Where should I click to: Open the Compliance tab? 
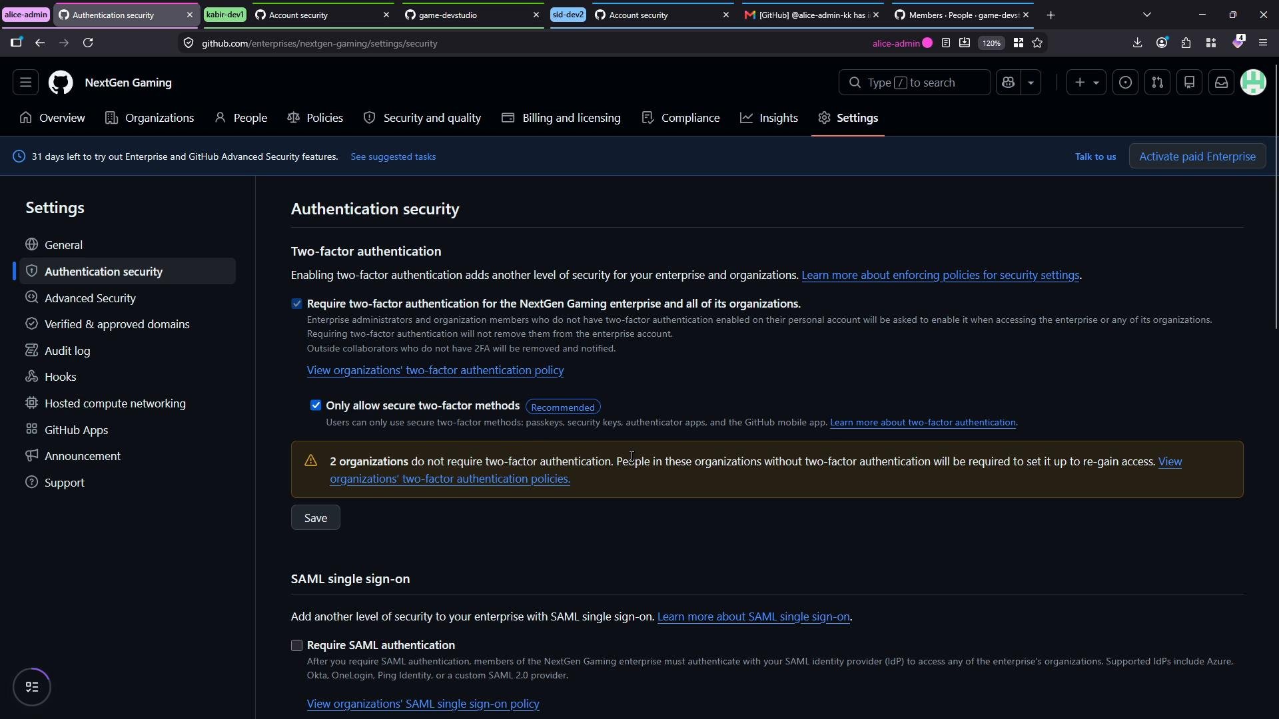pyautogui.click(x=681, y=118)
